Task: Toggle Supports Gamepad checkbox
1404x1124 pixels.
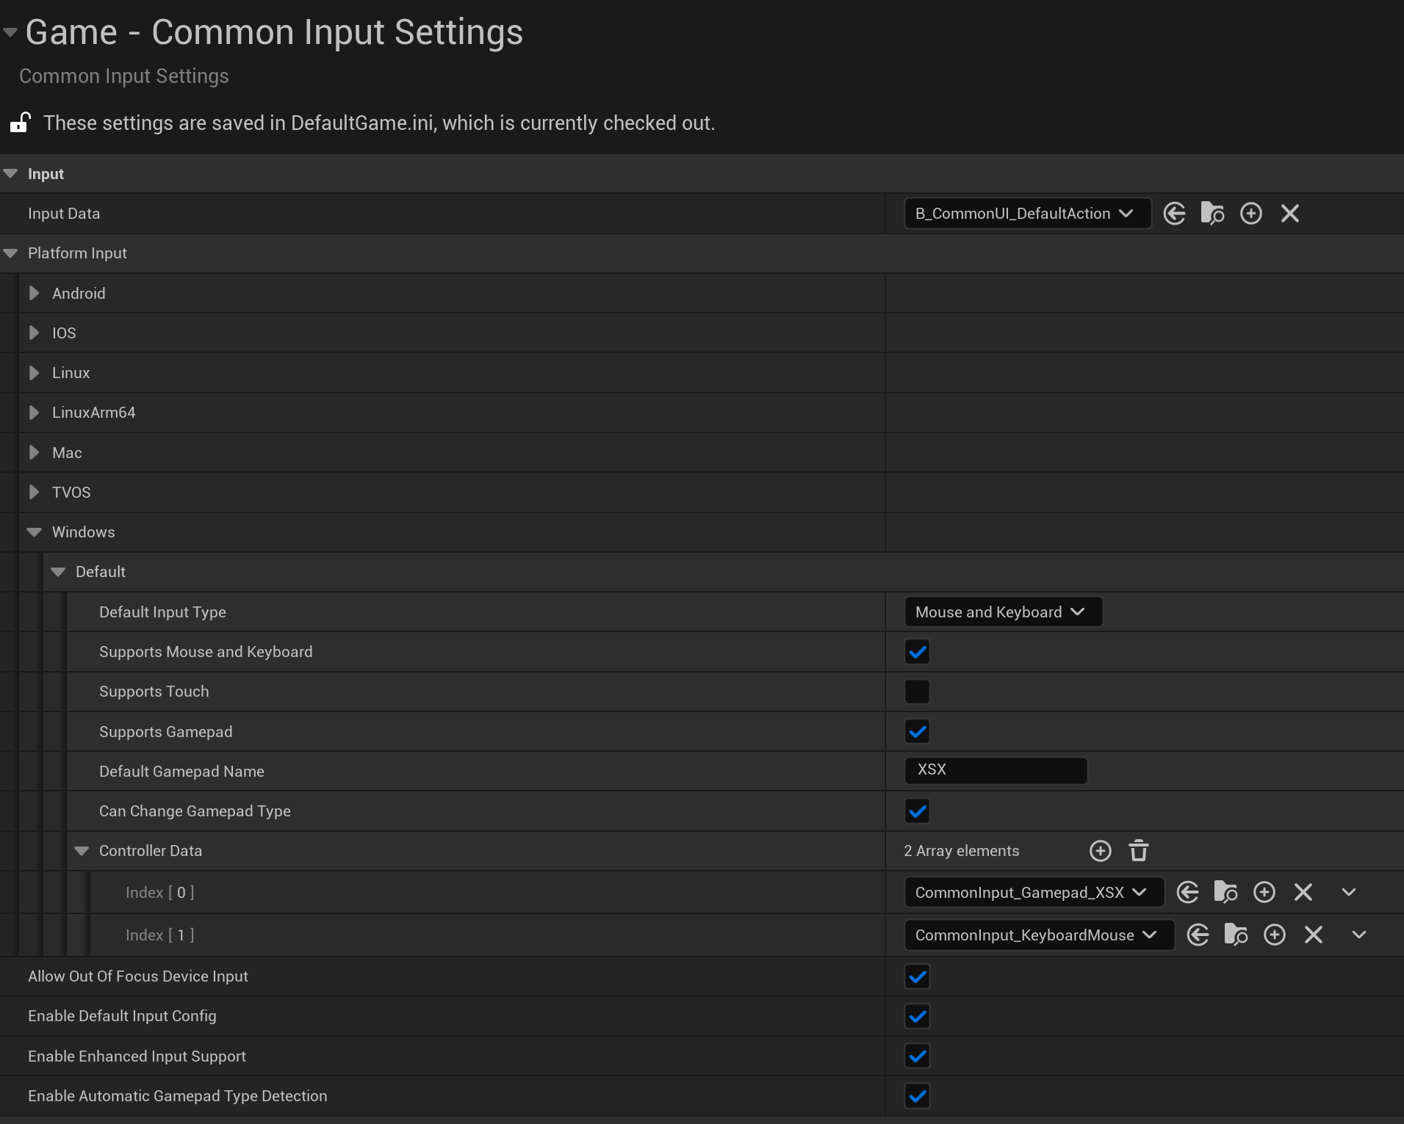Action: point(917,732)
